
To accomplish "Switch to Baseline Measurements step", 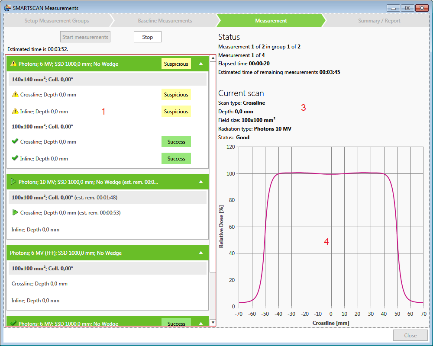I will coord(165,21).
